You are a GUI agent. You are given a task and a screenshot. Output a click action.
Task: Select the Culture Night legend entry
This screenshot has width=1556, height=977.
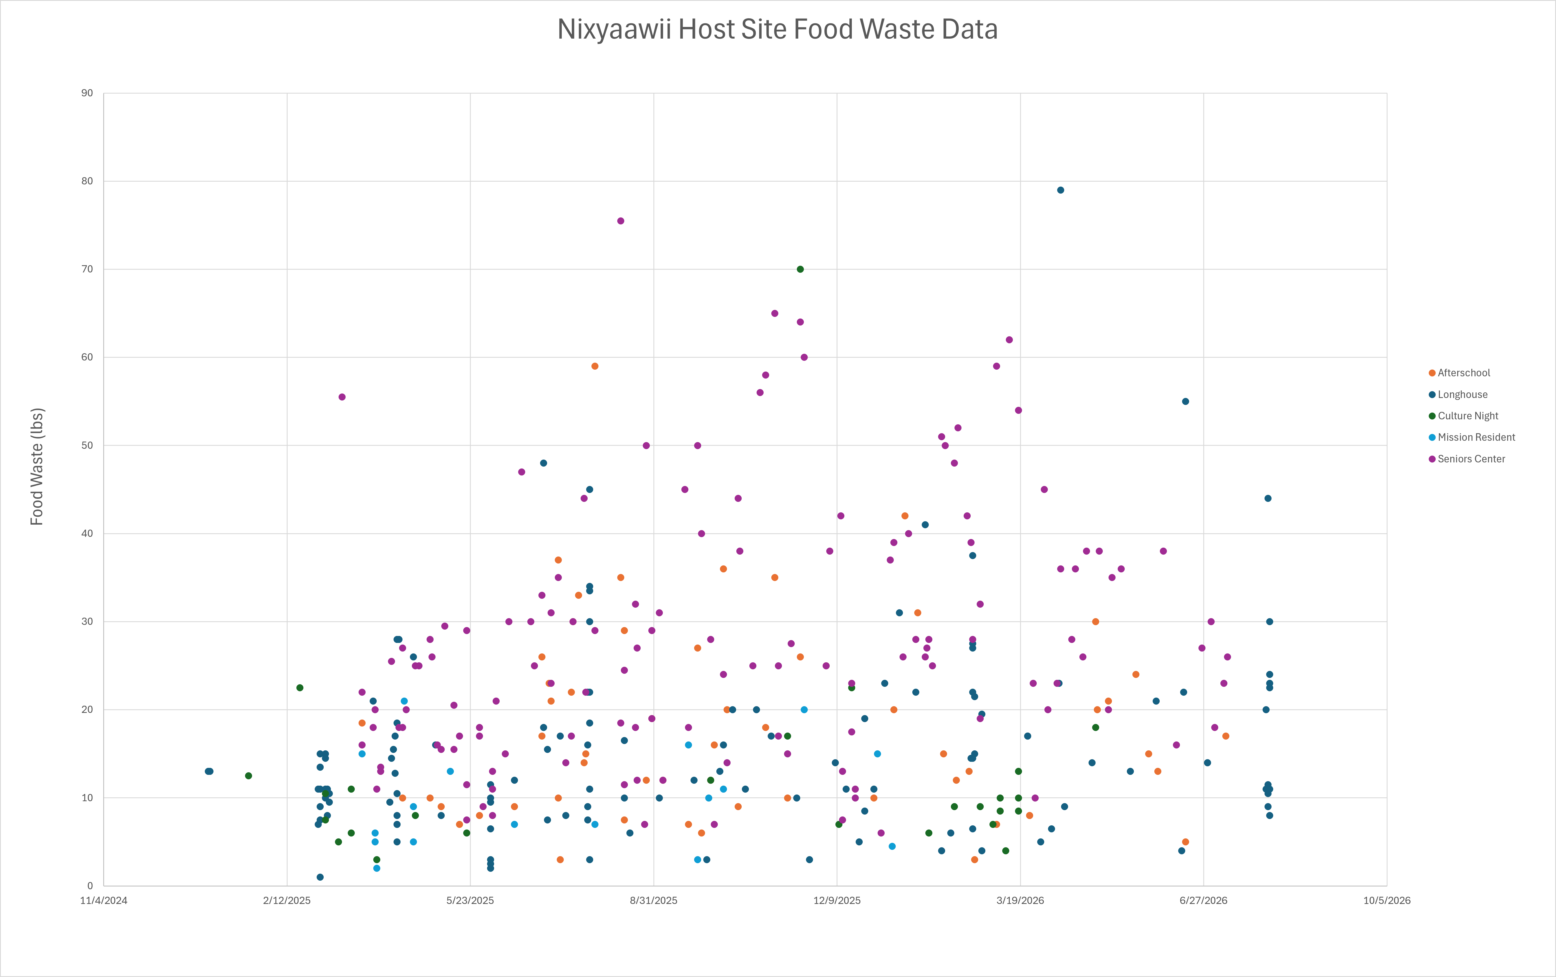1463,415
